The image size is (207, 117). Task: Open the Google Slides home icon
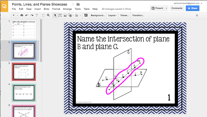(x=4, y=6)
